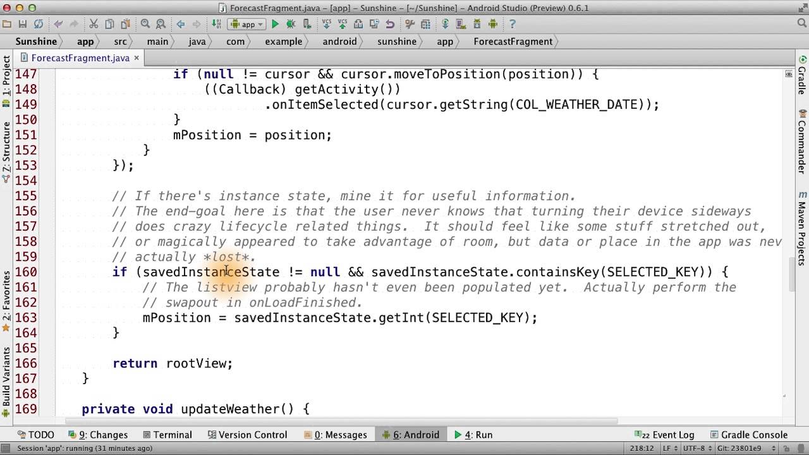Open the AVD Manager icon

point(461,24)
